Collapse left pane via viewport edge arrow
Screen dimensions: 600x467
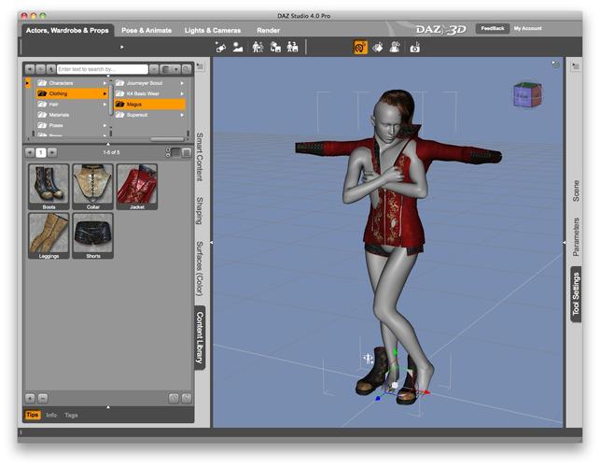click(212, 243)
